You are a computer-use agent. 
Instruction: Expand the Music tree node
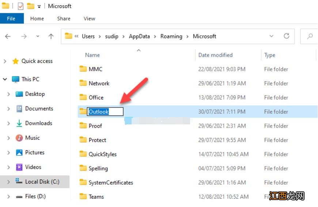tap(8, 138)
